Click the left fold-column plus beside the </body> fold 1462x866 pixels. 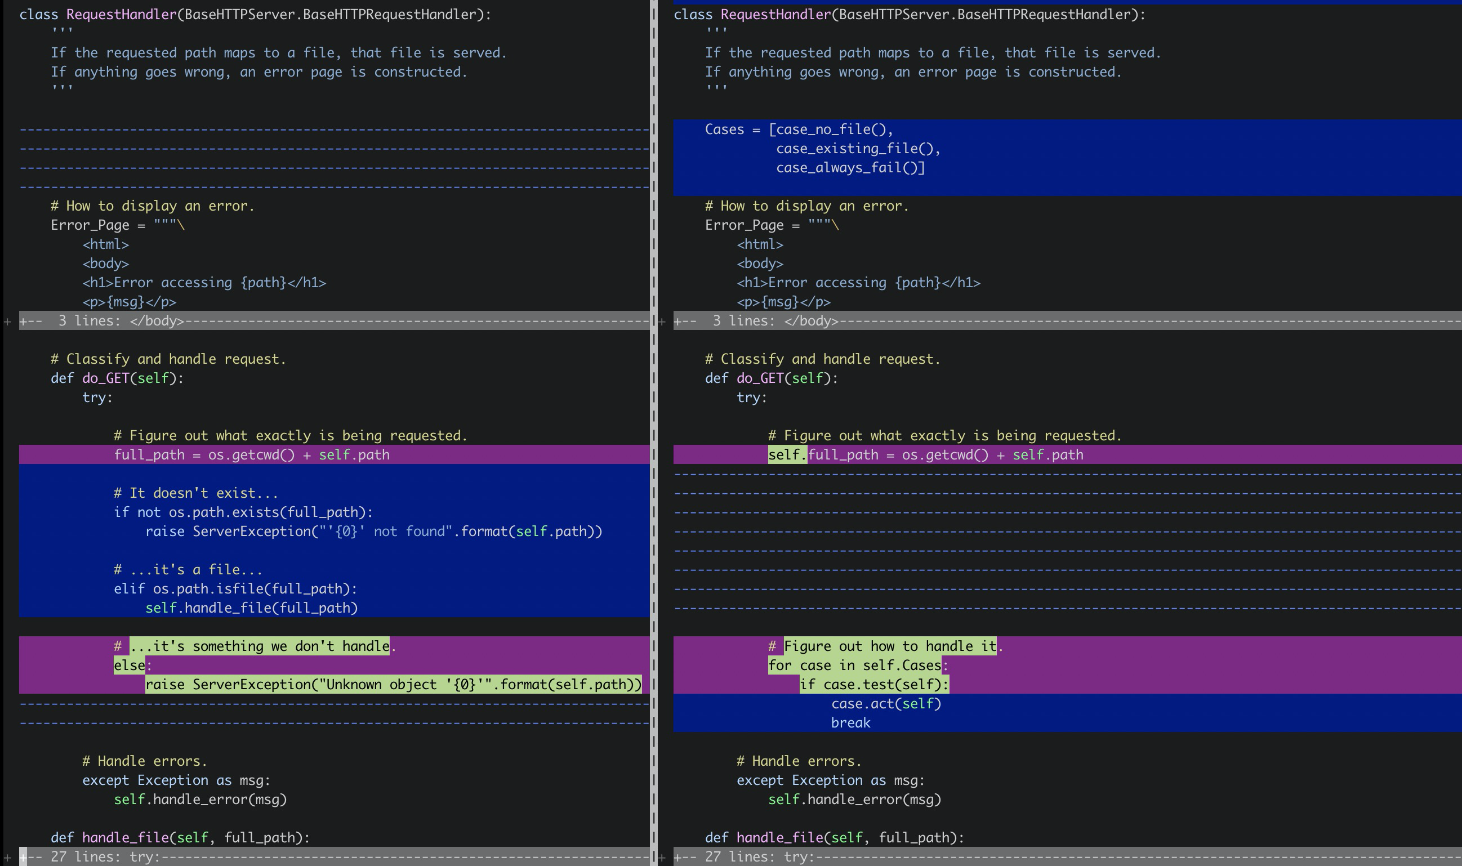[x=7, y=321]
